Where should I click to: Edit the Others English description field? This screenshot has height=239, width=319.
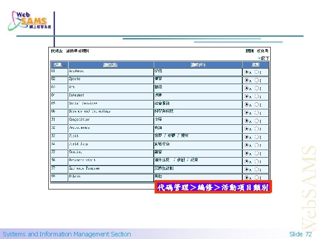click(x=111, y=177)
